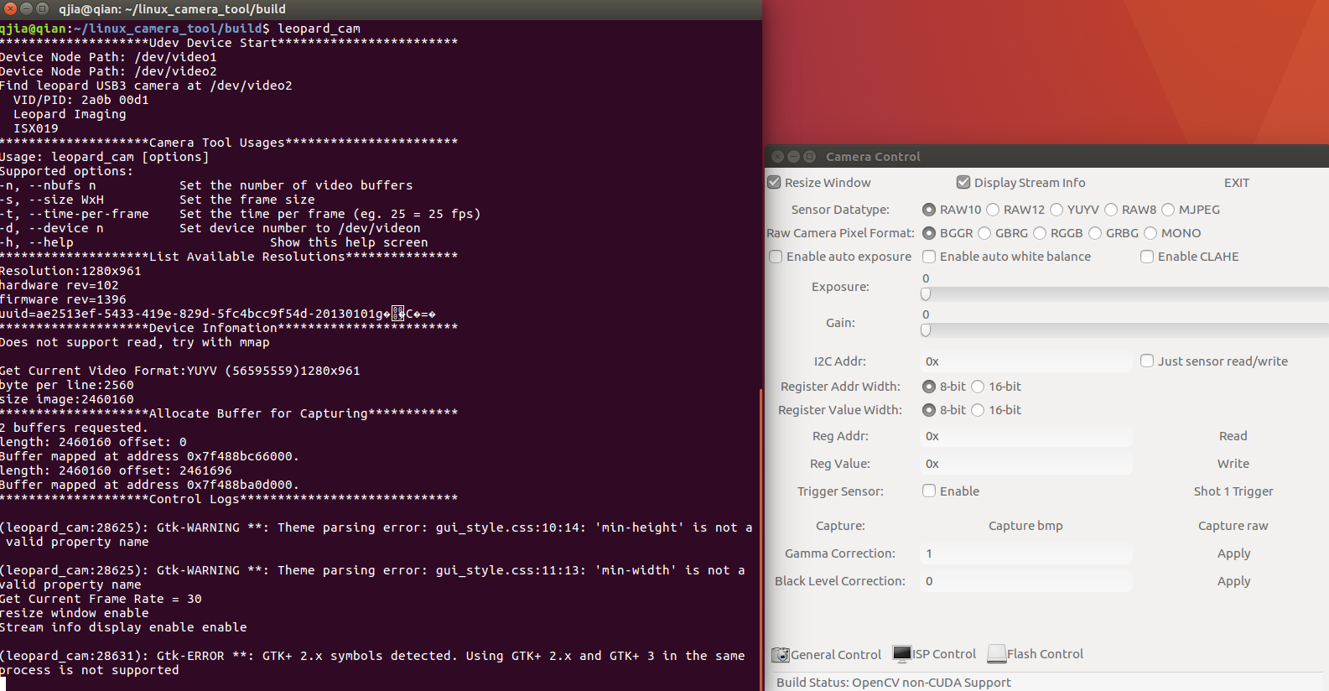Enable auto exposure checkbox
This screenshot has height=691, width=1329.
[776, 257]
